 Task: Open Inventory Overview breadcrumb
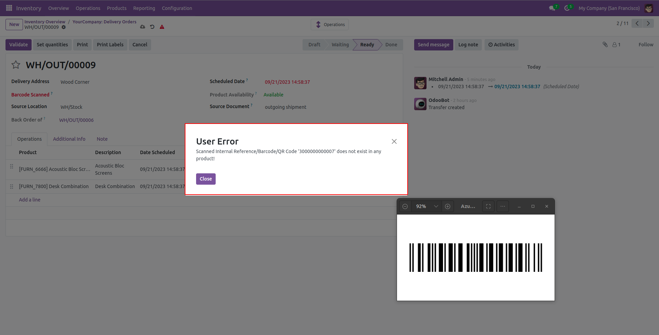[45, 22]
